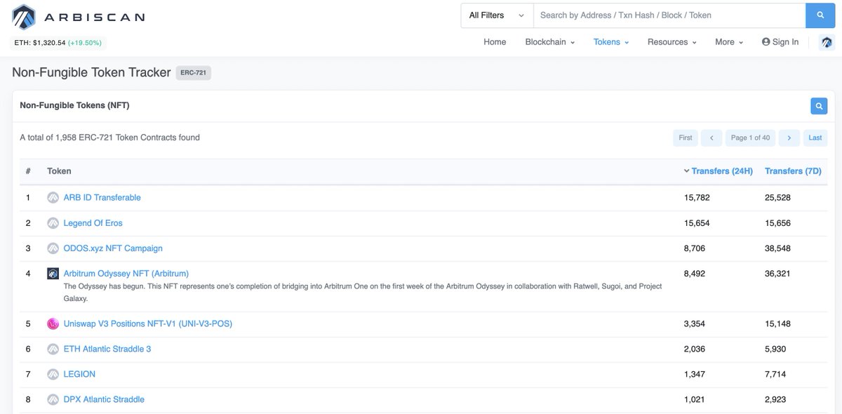The width and height of the screenshot is (842, 414).
Task: Select 3,354 transfers value for Uniswap V3
Action: 695,324
